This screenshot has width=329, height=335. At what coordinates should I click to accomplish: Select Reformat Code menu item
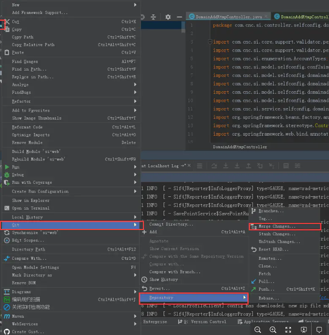(x=71, y=127)
